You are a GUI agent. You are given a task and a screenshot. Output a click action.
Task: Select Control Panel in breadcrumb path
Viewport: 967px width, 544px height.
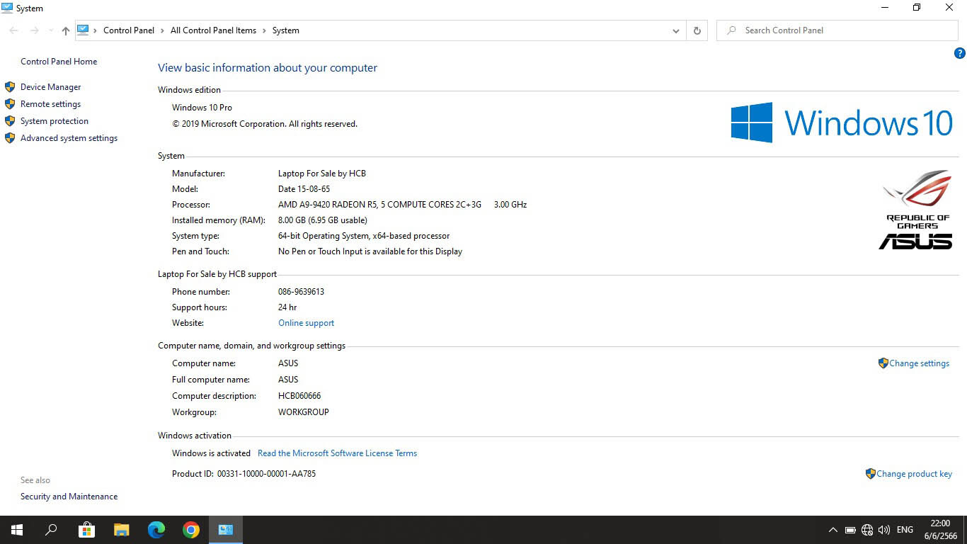point(129,30)
